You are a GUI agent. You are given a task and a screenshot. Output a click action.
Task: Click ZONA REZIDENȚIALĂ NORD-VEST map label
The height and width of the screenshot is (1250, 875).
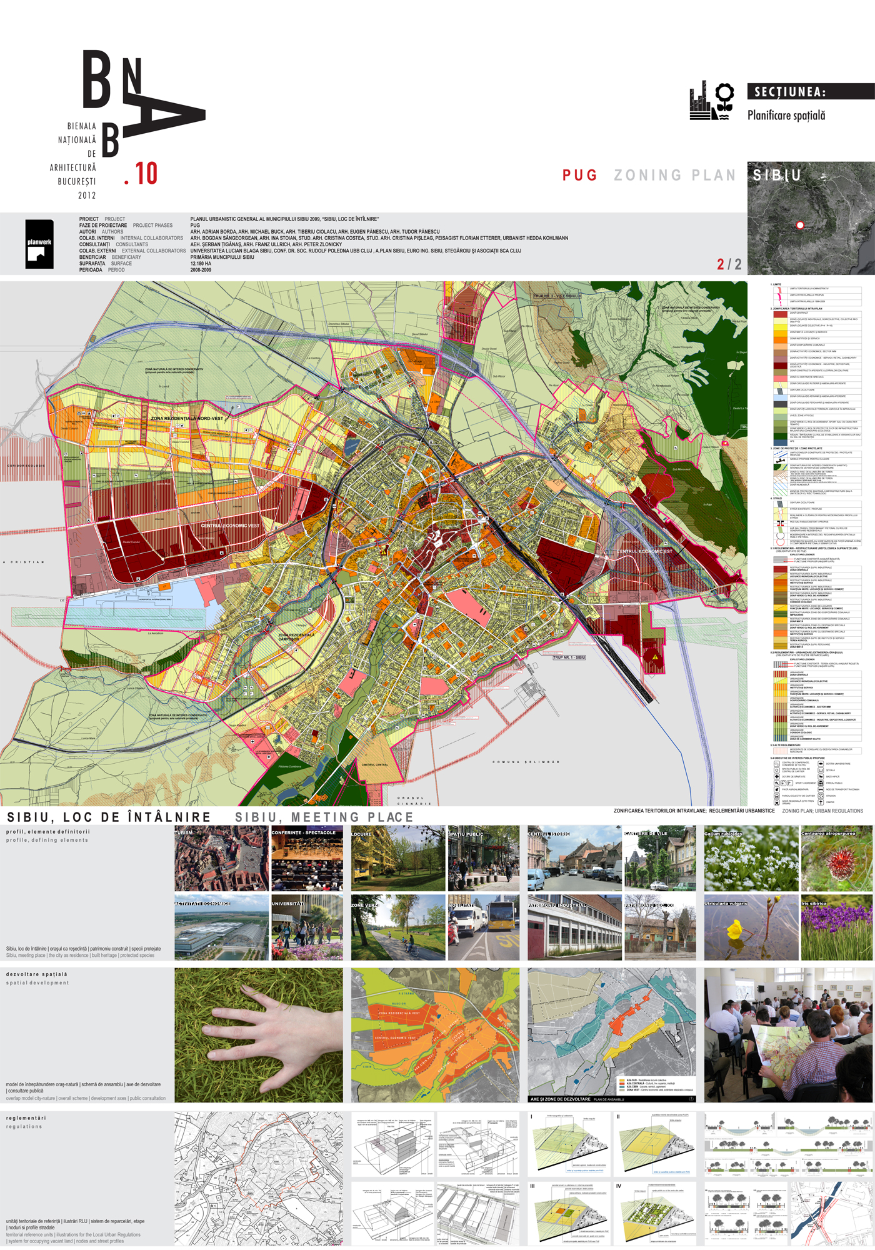(x=187, y=418)
